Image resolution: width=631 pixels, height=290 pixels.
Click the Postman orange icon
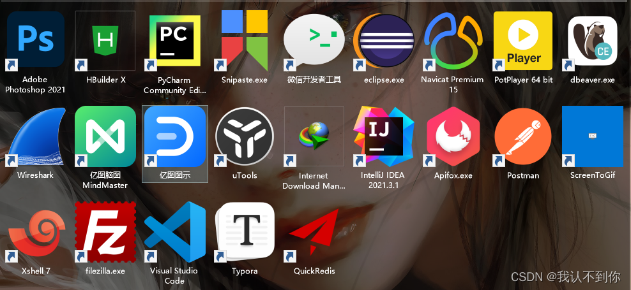coord(523,136)
